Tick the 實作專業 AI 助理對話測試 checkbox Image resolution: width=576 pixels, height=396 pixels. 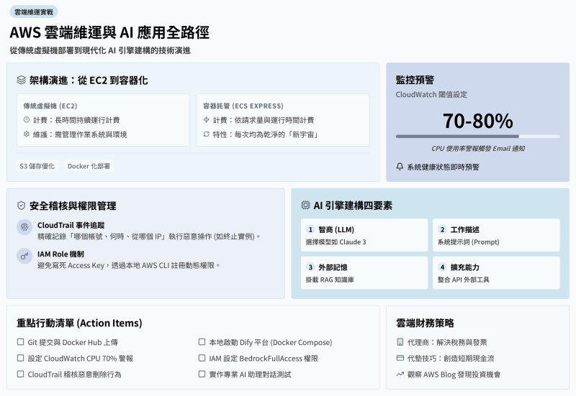tap(202, 374)
